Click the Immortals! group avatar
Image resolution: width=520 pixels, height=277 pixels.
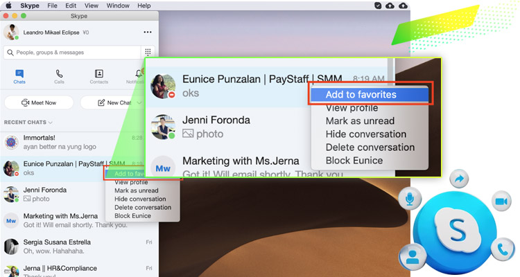click(x=11, y=142)
